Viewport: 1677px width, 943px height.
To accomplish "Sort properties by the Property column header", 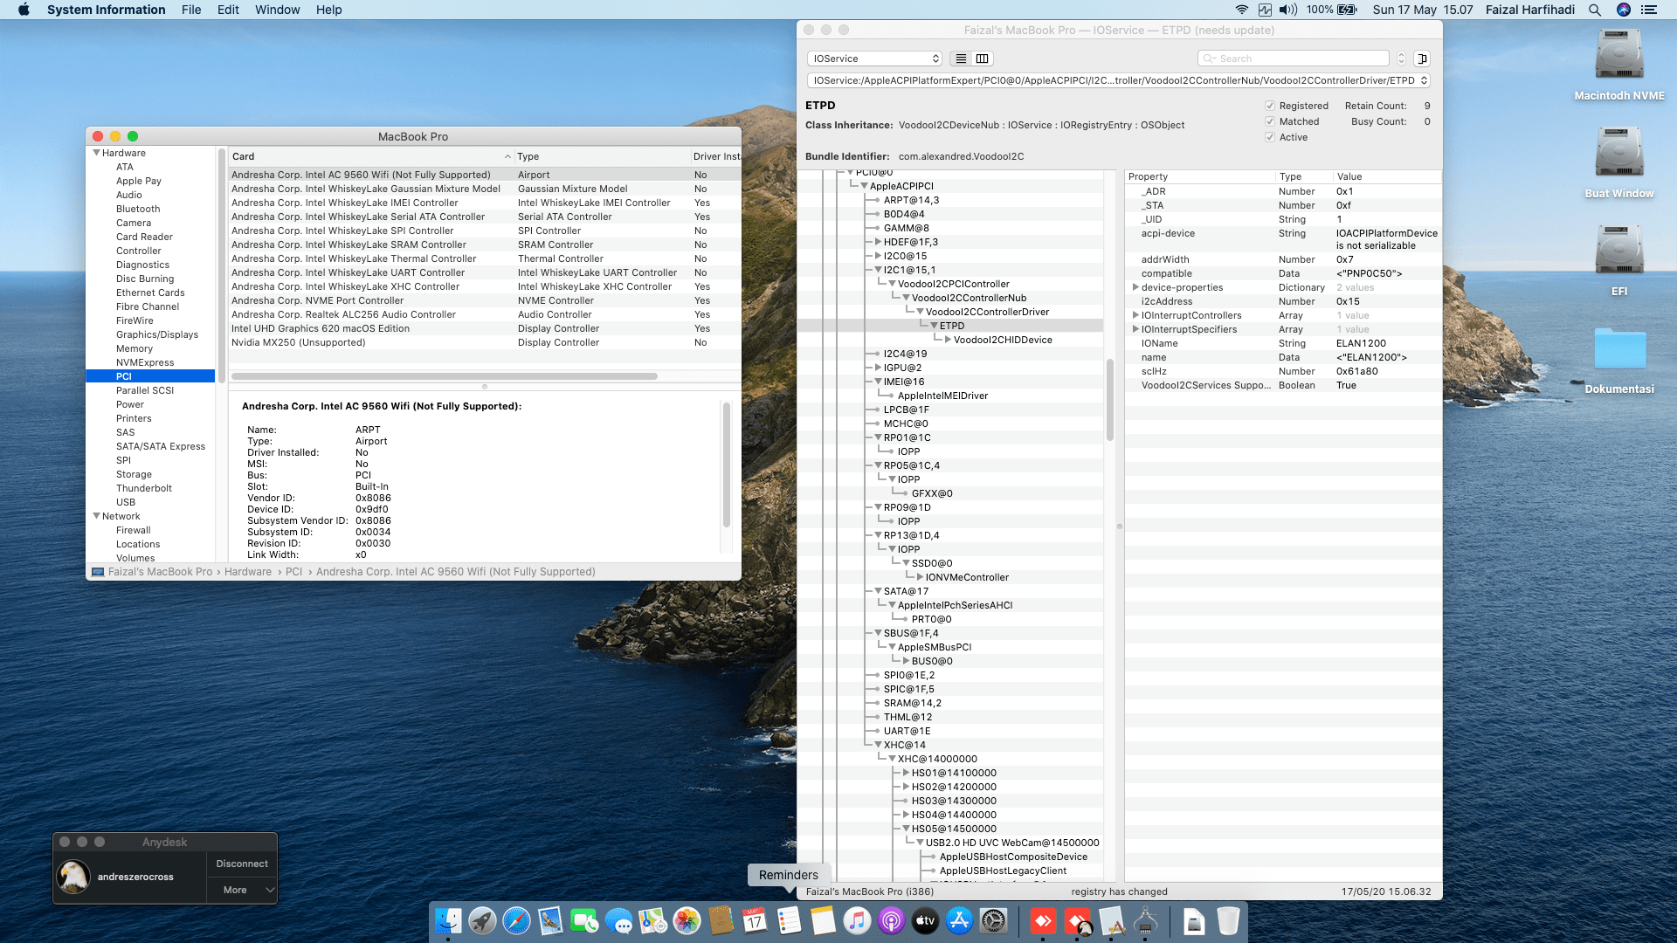I will [x=1200, y=176].
